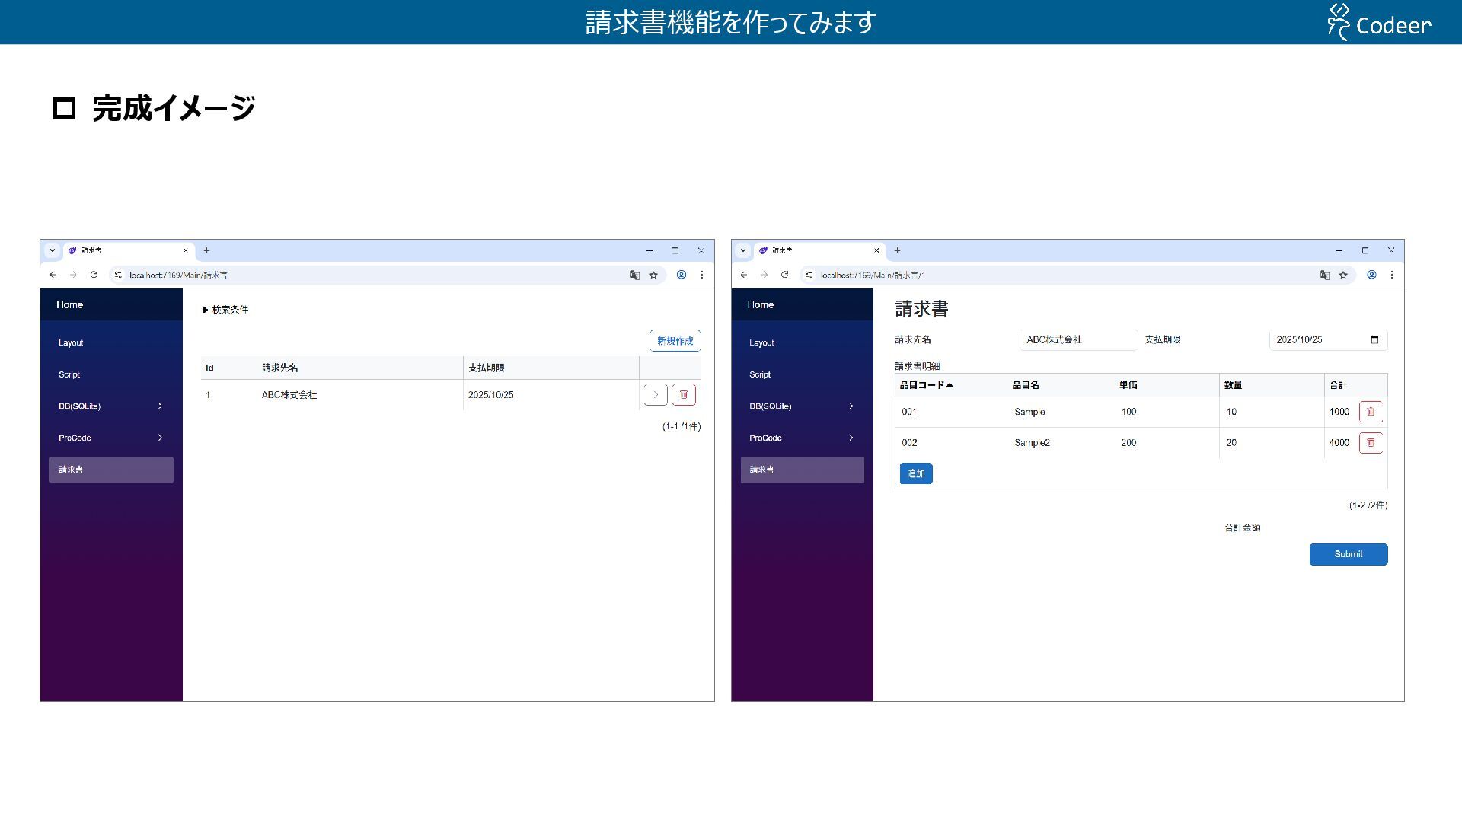
Task: Delete the ABC株式会社 invoice row
Action: click(683, 395)
